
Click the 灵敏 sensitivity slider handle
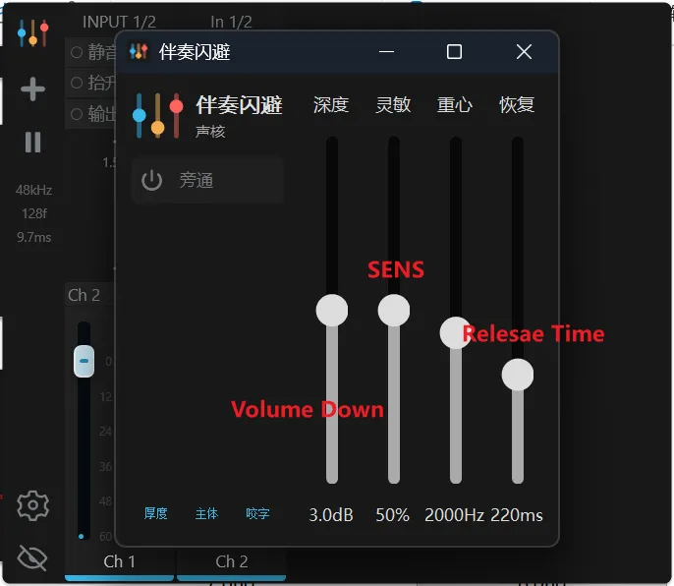coord(394,311)
